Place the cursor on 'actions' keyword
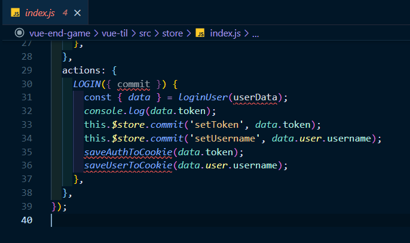The height and width of the screenshot is (243, 410). click(x=81, y=70)
